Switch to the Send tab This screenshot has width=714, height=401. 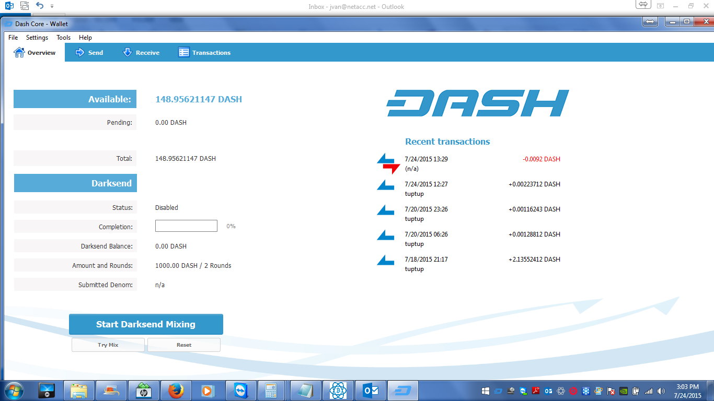point(89,53)
